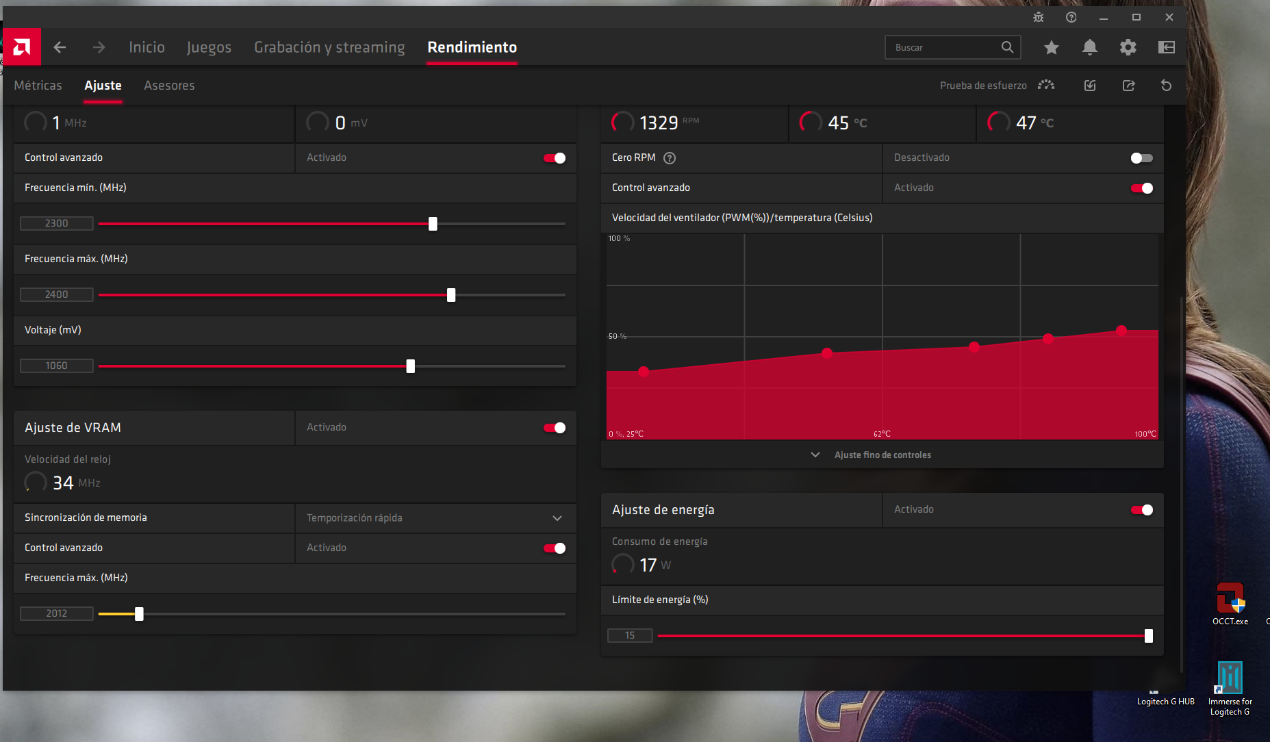Click the Temporización rápida value
This screenshot has height=742, width=1270.
(x=355, y=518)
